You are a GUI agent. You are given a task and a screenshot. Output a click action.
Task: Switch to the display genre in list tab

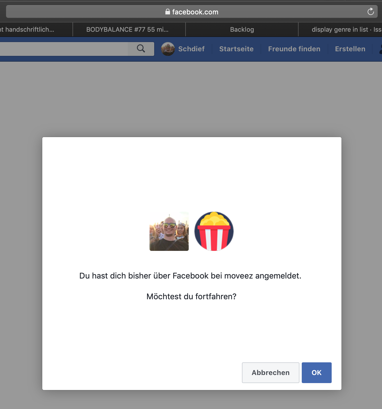coord(340,29)
